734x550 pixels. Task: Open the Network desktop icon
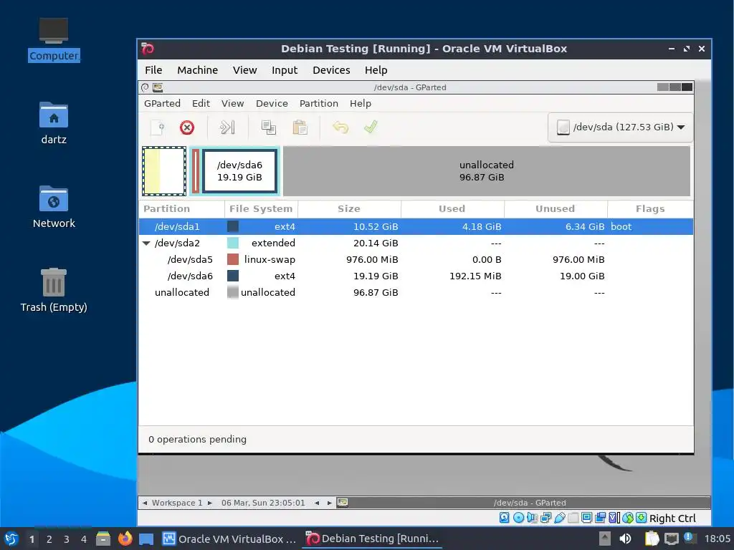click(x=53, y=207)
